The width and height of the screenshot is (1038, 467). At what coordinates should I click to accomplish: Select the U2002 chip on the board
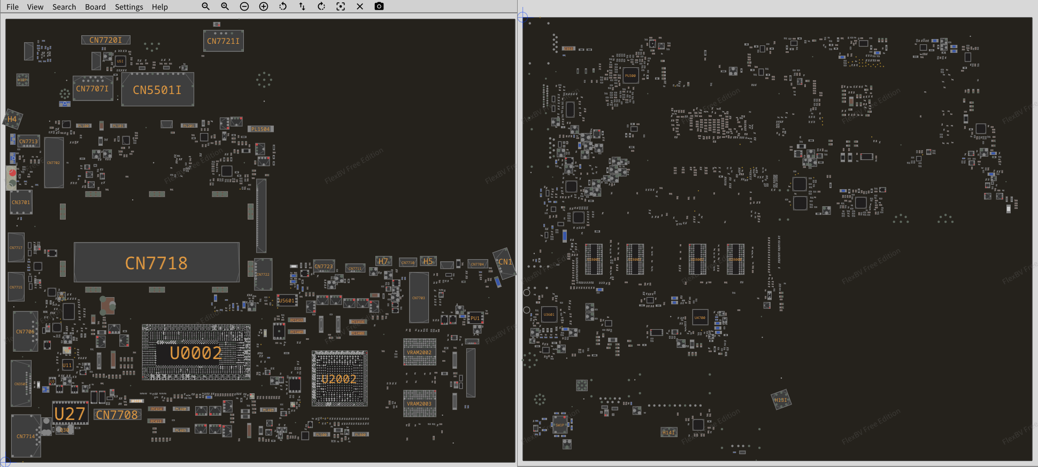coord(339,379)
